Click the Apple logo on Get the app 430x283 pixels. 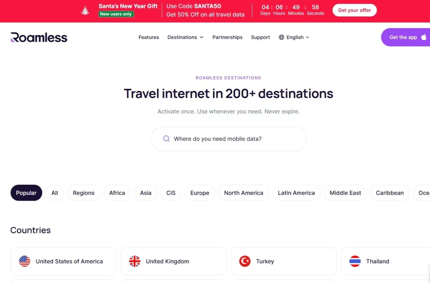click(x=424, y=37)
